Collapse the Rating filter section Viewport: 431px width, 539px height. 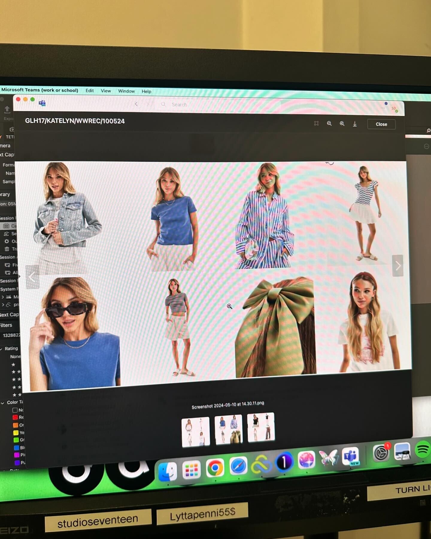1,349
